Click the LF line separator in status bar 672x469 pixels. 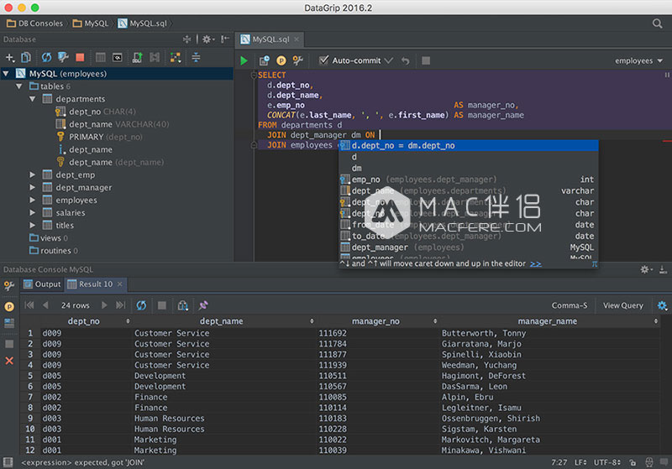click(x=580, y=462)
